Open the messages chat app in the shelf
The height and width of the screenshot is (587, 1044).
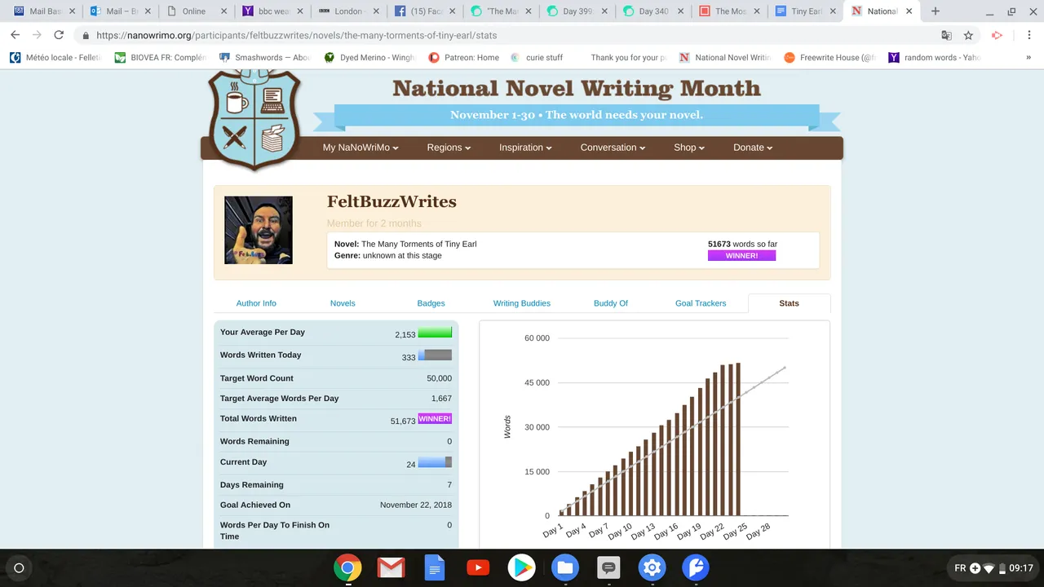click(x=608, y=567)
